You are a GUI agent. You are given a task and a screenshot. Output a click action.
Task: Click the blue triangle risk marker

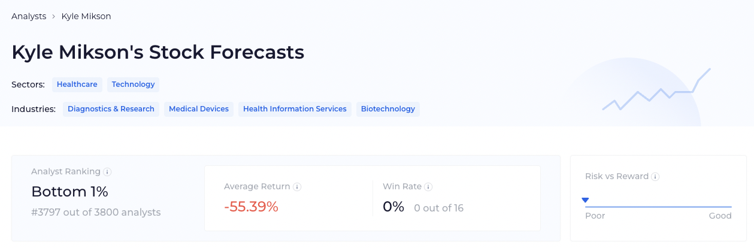[x=586, y=200]
